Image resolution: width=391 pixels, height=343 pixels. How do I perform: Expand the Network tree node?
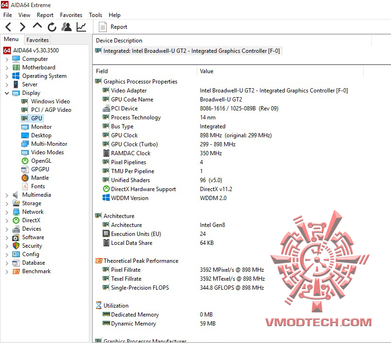click(7, 212)
